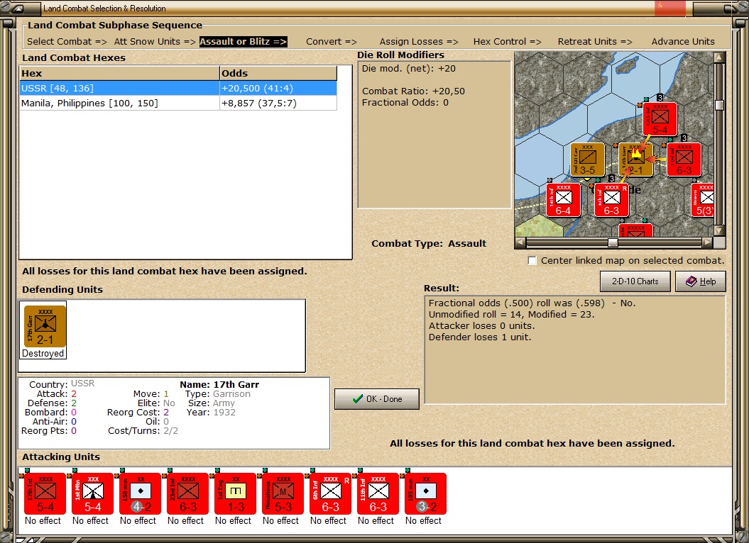Click the Convert subphase step
749x543 pixels.
332,42
